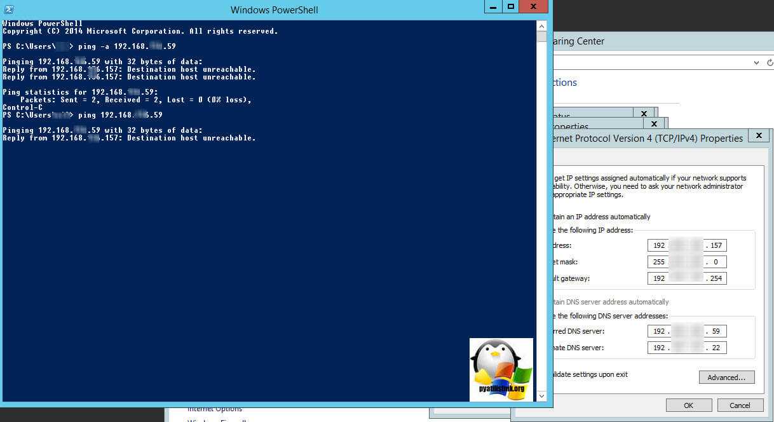
Task: Click the default gateway field ending .254
Action: [x=686, y=278]
